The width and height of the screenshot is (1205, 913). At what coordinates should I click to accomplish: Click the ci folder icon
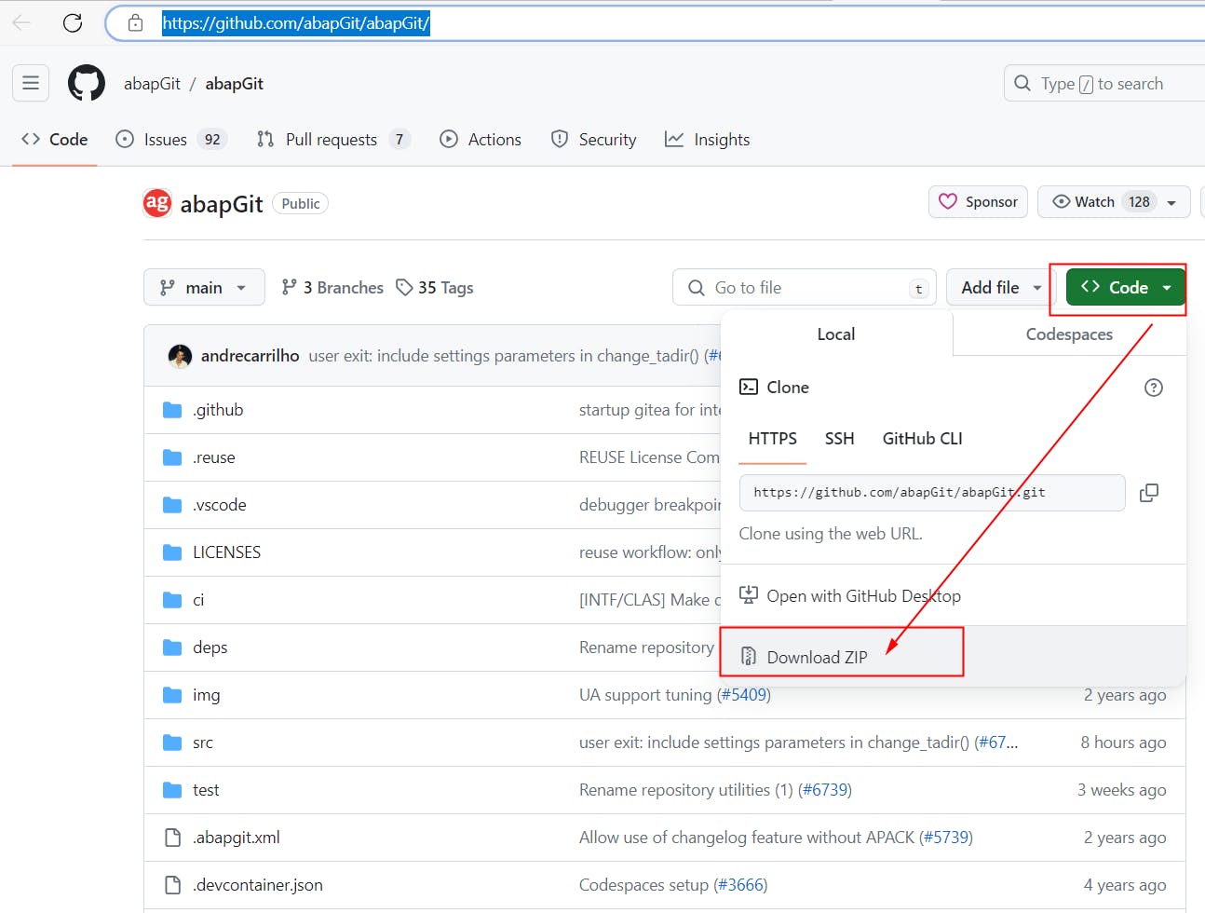pos(172,600)
